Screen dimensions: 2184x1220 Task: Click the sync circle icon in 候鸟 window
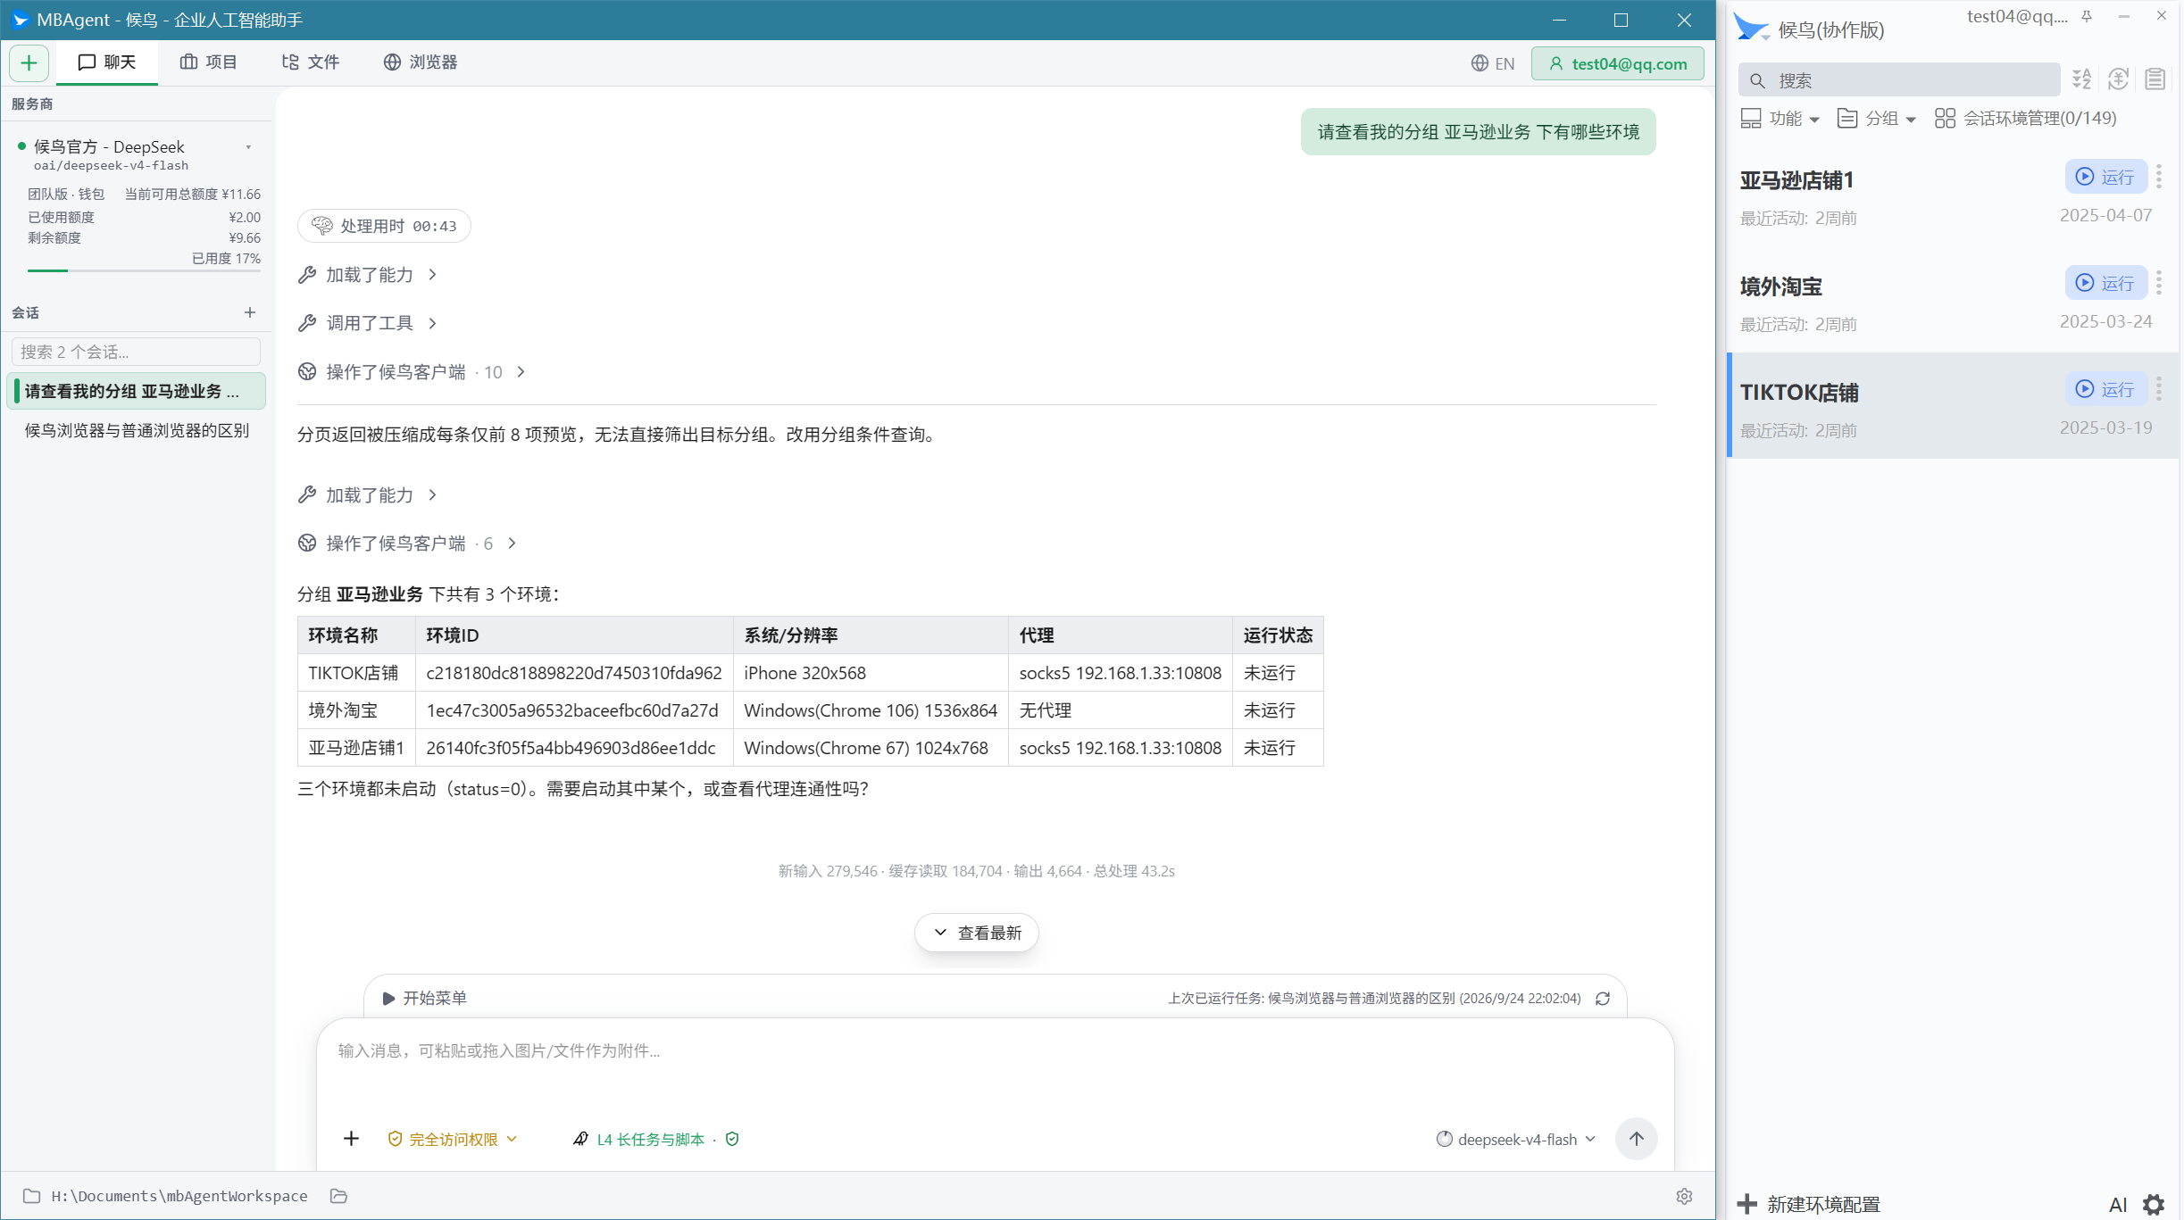[x=2119, y=79]
